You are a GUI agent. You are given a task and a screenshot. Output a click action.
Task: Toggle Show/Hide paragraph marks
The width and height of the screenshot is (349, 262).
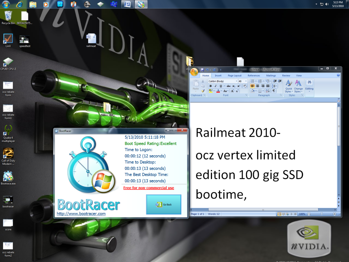click(x=274, y=91)
